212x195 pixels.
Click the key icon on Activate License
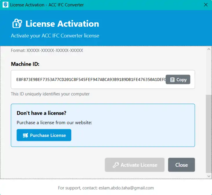click(116, 165)
